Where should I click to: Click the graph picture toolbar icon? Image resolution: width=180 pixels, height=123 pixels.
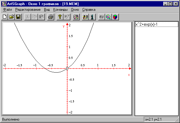click(x=76, y=17)
